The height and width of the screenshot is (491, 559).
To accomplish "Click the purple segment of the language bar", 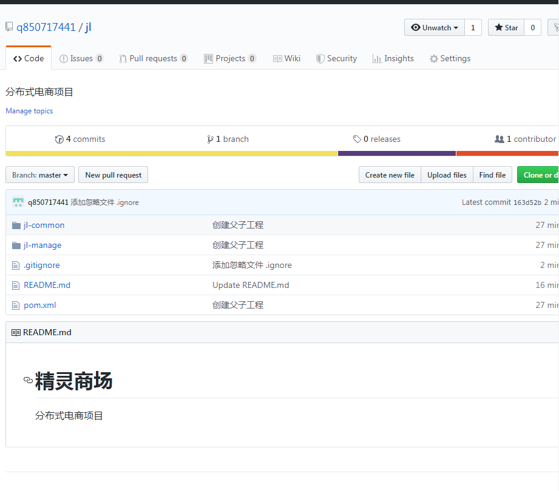I will pos(397,153).
